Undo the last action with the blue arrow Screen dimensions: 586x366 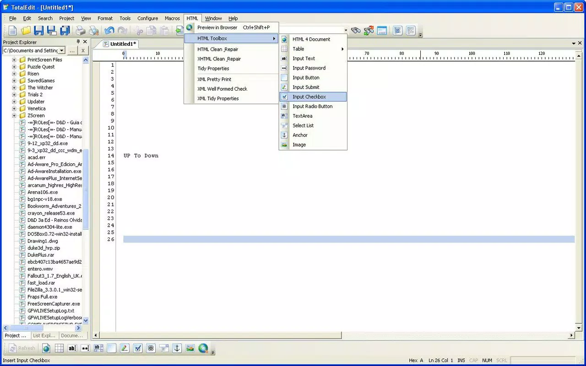tap(109, 31)
